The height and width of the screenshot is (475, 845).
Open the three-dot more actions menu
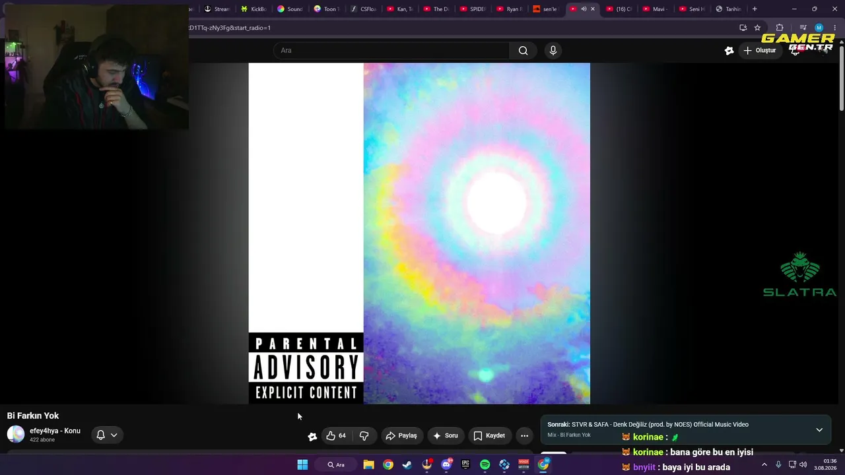pos(524,435)
